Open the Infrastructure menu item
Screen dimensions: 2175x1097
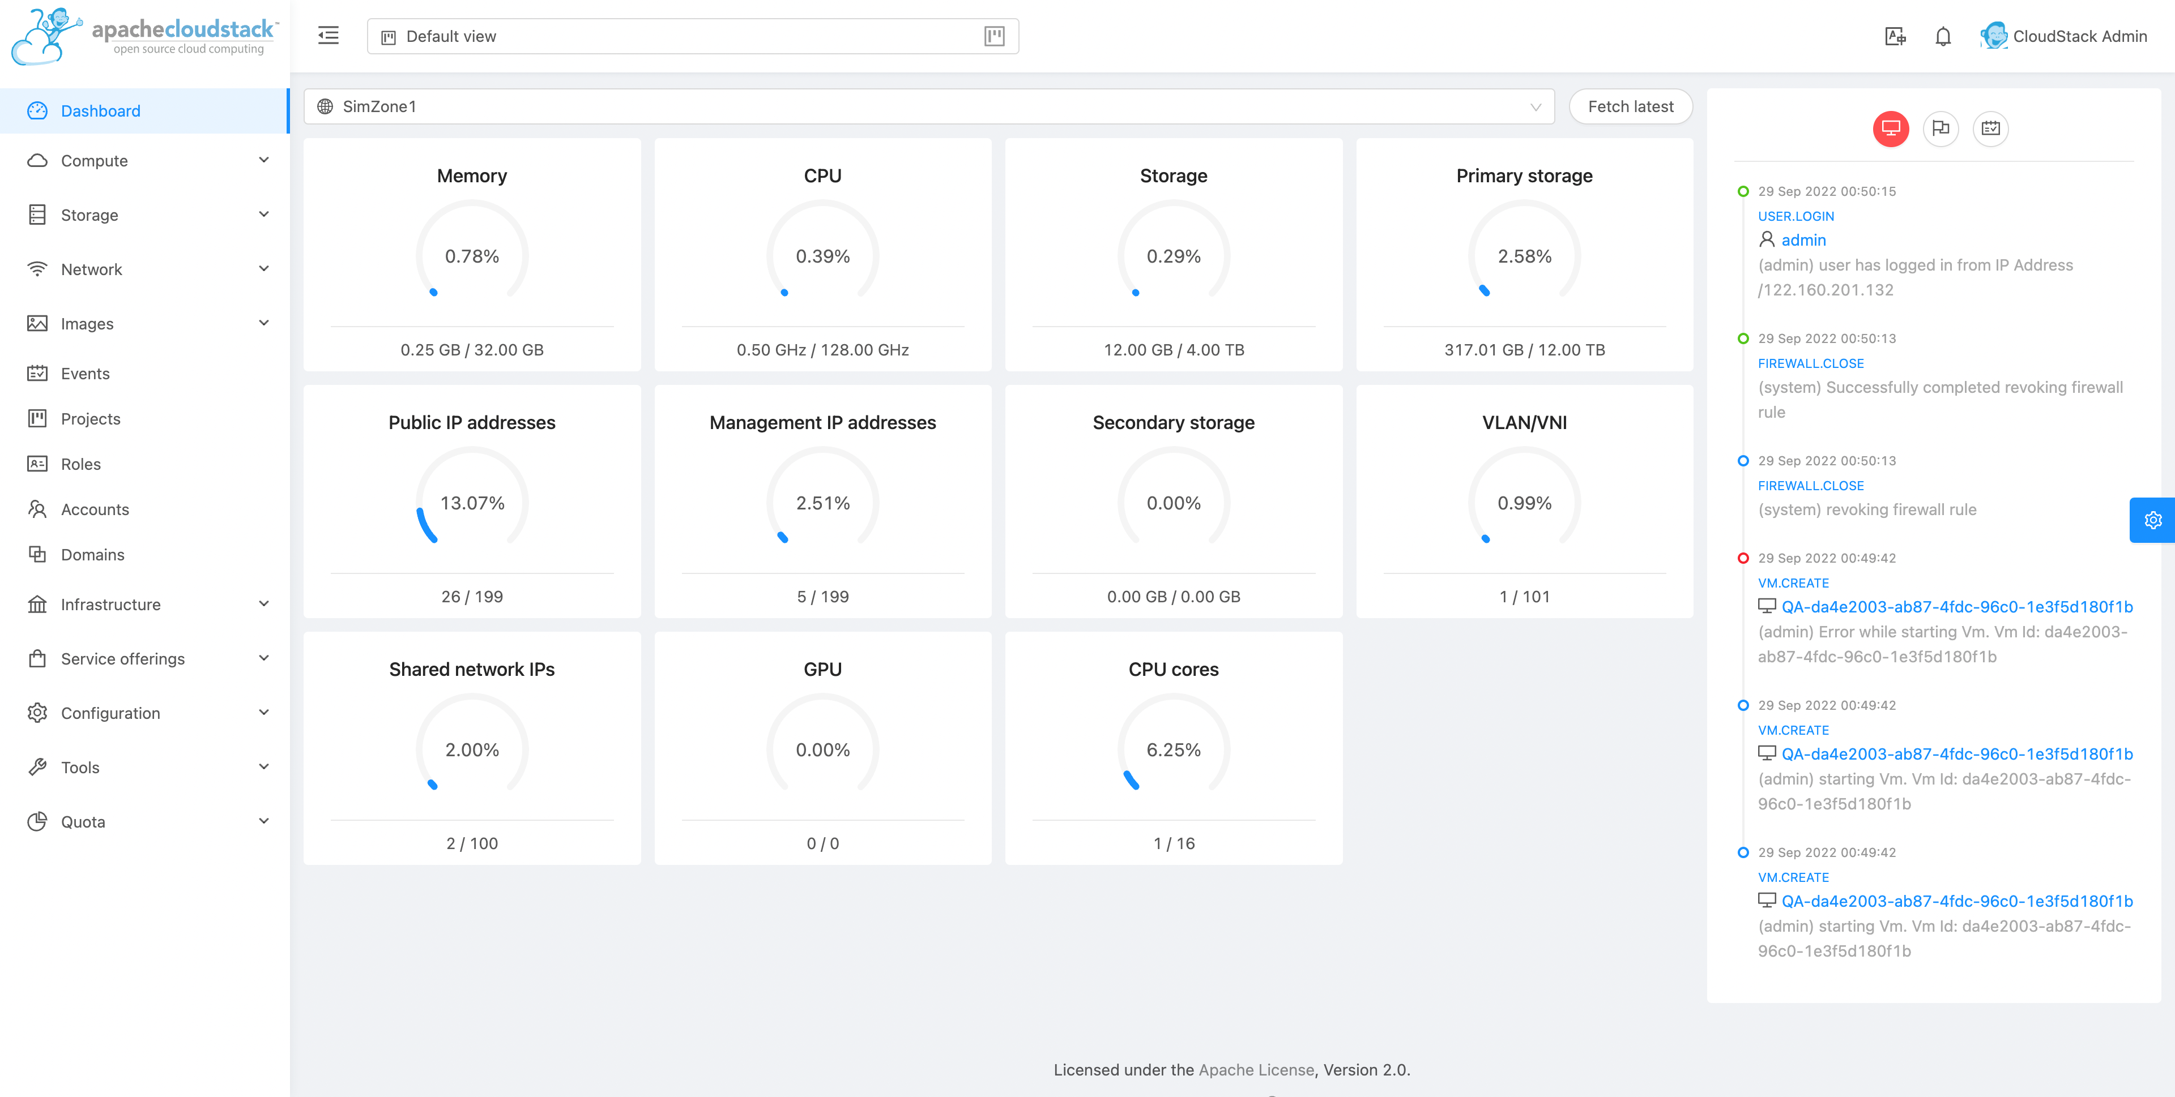tap(110, 604)
